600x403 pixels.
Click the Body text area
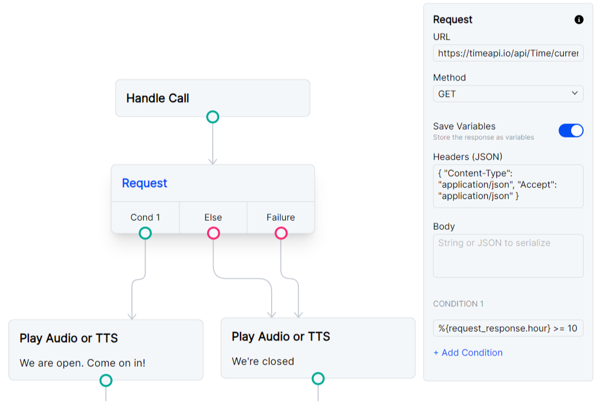tap(508, 255)
